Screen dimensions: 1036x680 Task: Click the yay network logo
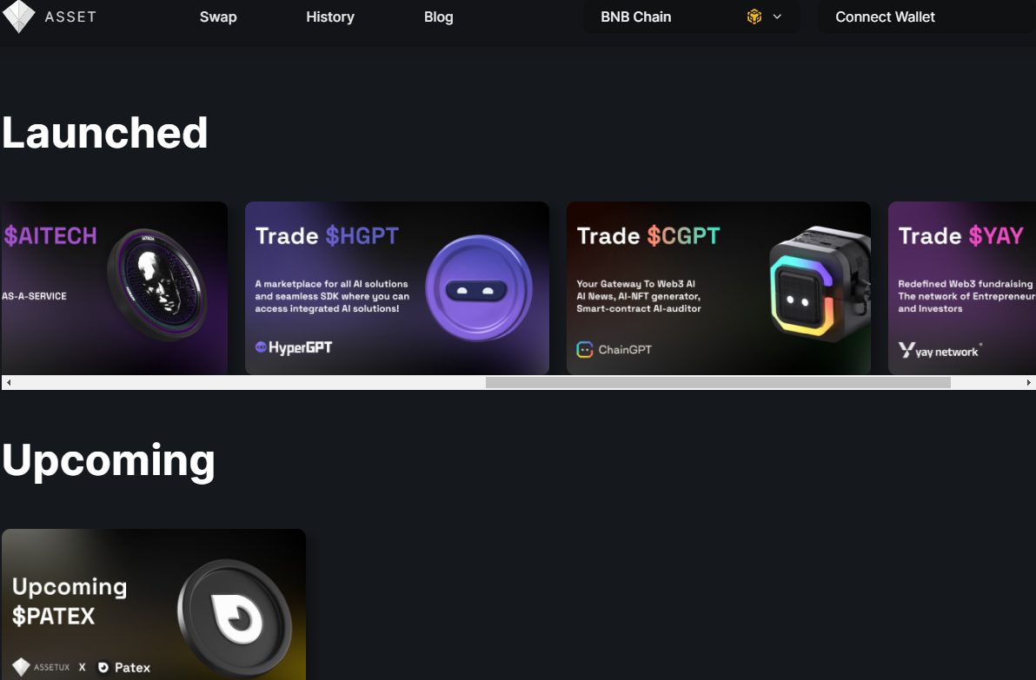tap(940, 350)
